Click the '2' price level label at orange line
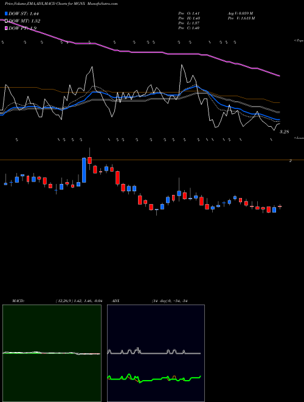The image size is (304, 402). pos(291,161)
